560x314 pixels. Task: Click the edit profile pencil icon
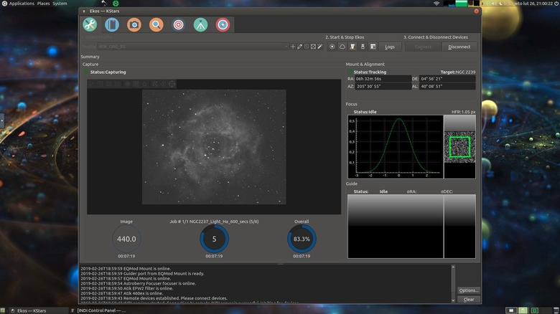(x=300, y=47)
